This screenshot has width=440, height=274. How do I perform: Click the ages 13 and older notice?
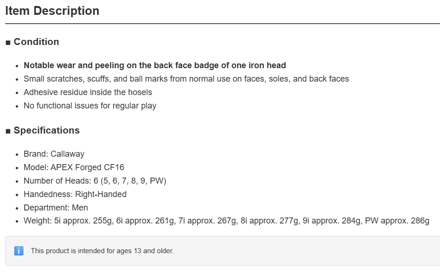click(102, 251)
